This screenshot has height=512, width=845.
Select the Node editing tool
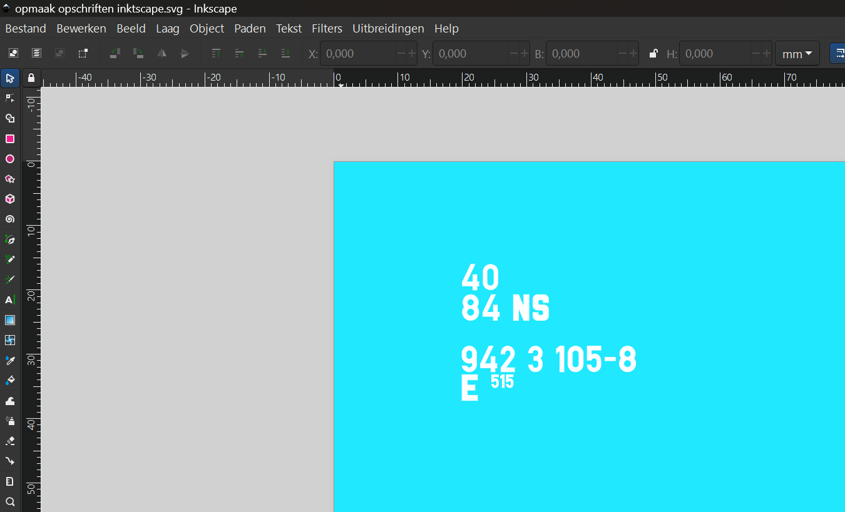[x=10, y=98]
